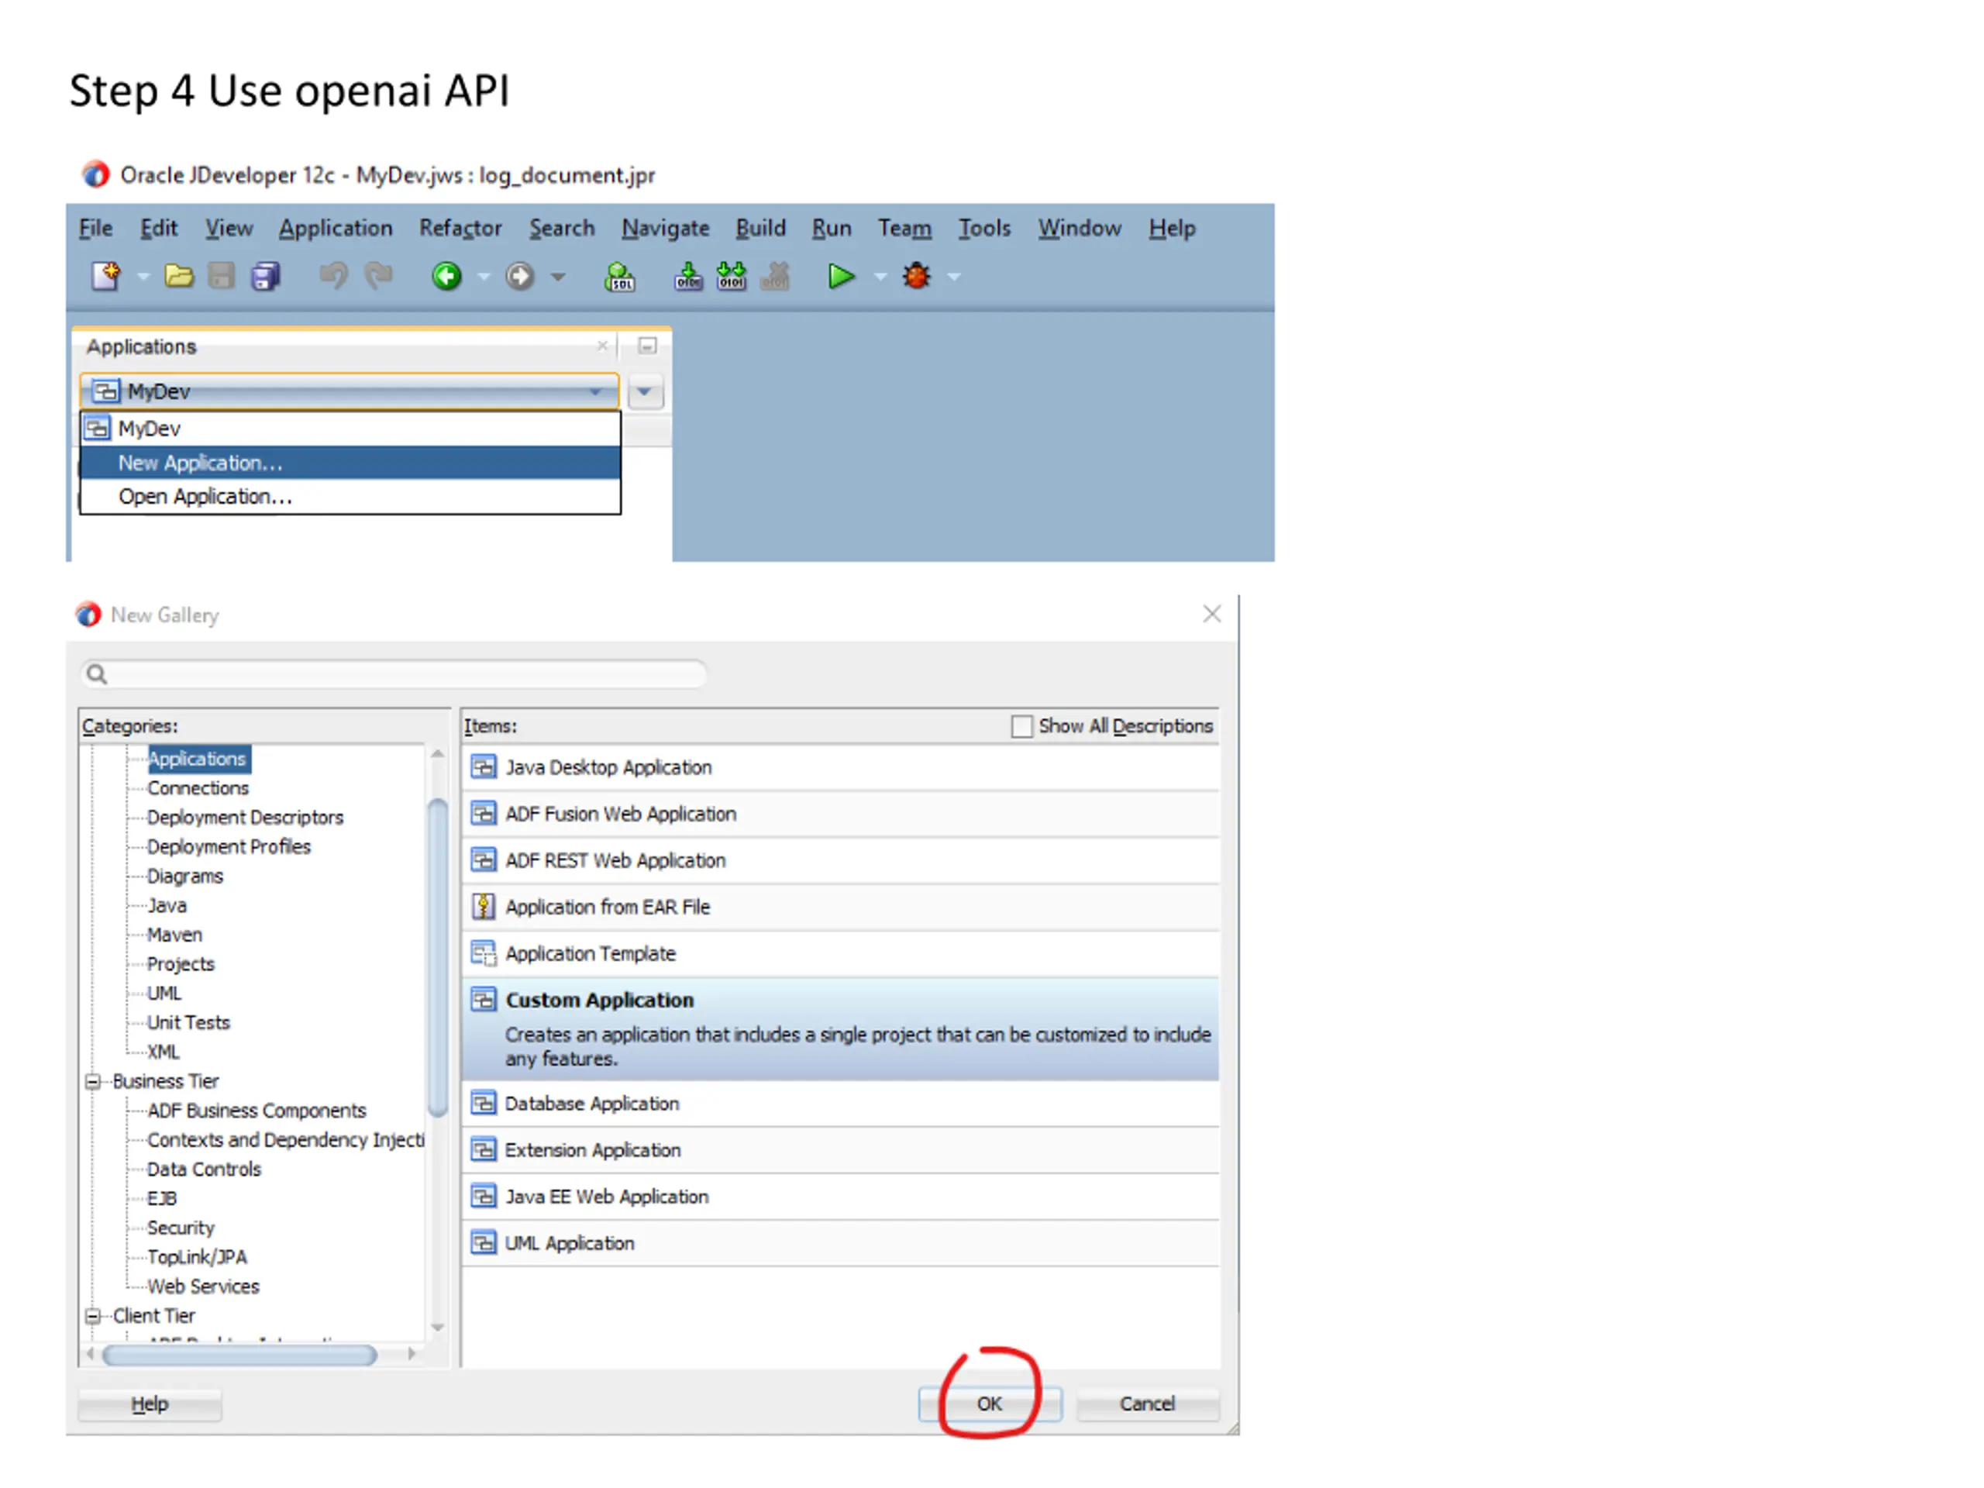Click the New file toolbar icon
Viewport: 1984px width, 1488px height.
pos(105,276)
